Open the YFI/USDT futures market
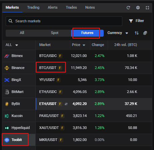 (47, 80)
